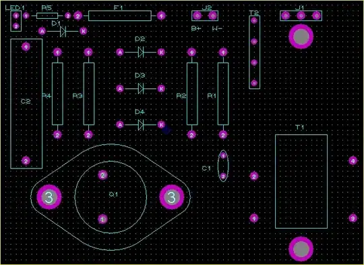Click the D3 diode symbol

click(x=141, y=88)
